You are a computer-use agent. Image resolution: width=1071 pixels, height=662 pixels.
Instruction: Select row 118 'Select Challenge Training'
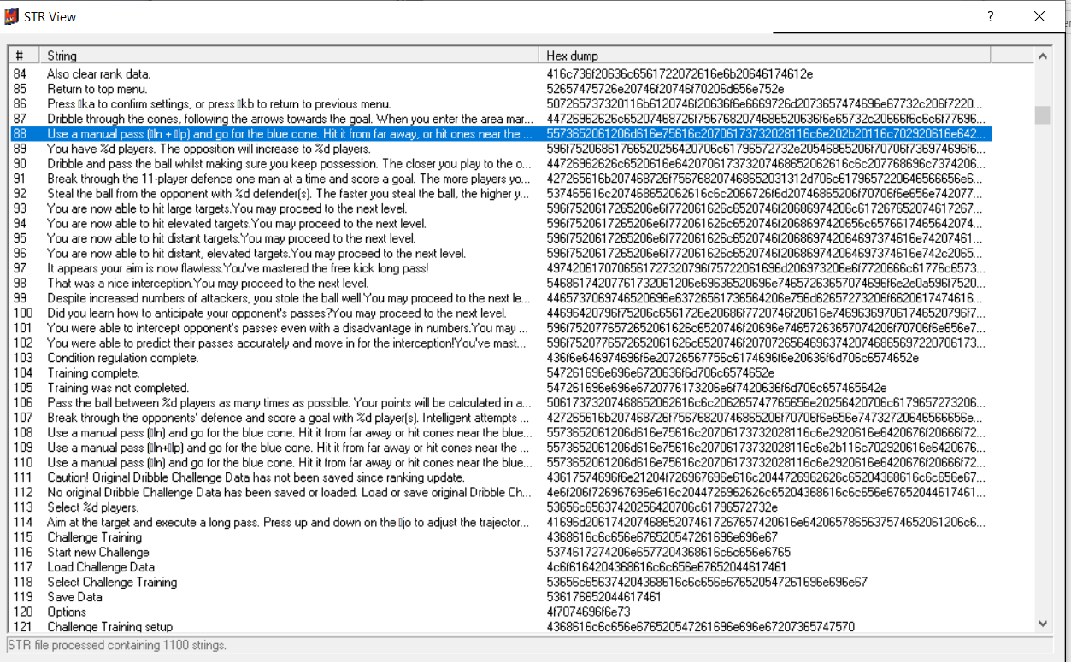point(500,583)
